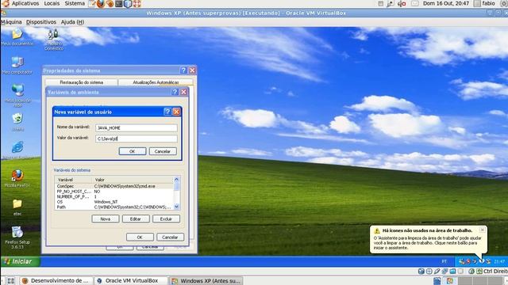This screenshot has height=285, width=508.
Task: Open Firefox Setup 3.6.13 installer icon
Action: coord(17,237)
